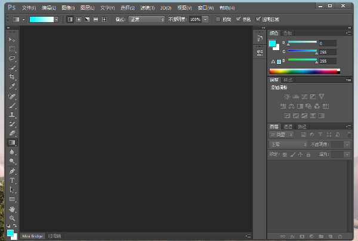Click the Brightness/Contrast sun adjustment icon
The width and height of the screenshot is (358, 241).
point(287,97)
